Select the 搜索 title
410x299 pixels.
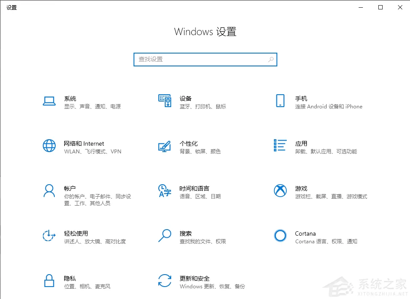pos(186,233)
